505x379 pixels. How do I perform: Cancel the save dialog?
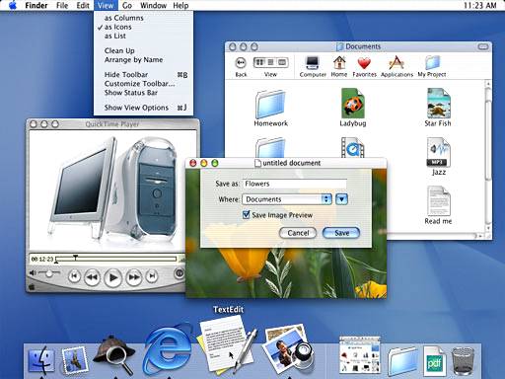[x=298, y=233]
